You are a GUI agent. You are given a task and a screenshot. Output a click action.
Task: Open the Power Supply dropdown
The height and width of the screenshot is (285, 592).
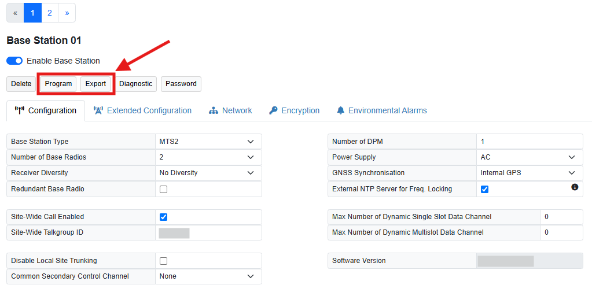(x=530, y=157)
